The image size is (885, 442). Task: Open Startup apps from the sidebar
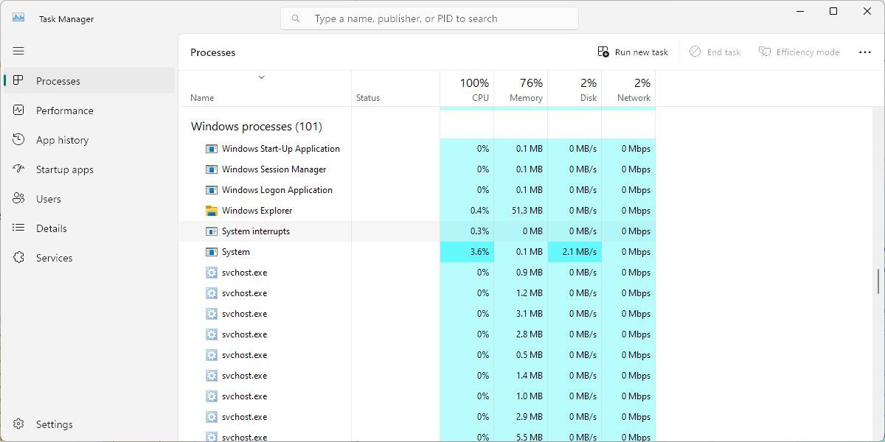tap(63, 169)
